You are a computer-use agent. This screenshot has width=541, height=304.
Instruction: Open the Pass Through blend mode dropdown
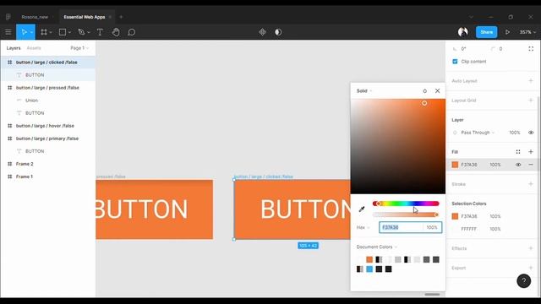tap(478, 133)
